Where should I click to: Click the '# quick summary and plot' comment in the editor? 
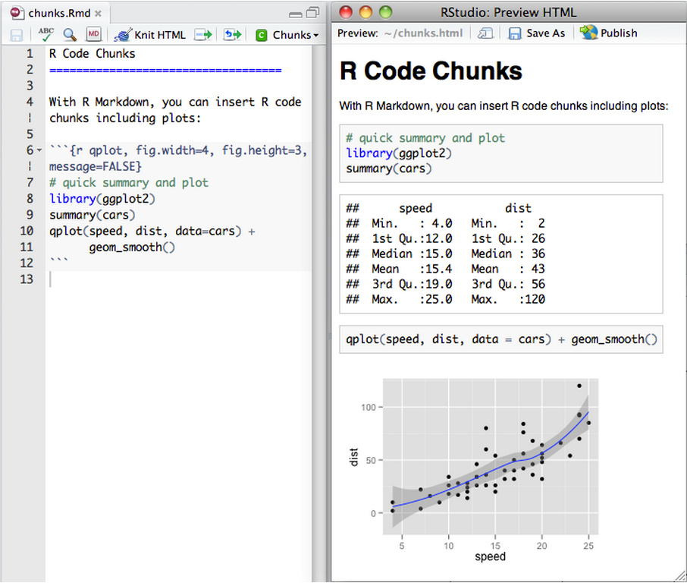tap(129, 182)
